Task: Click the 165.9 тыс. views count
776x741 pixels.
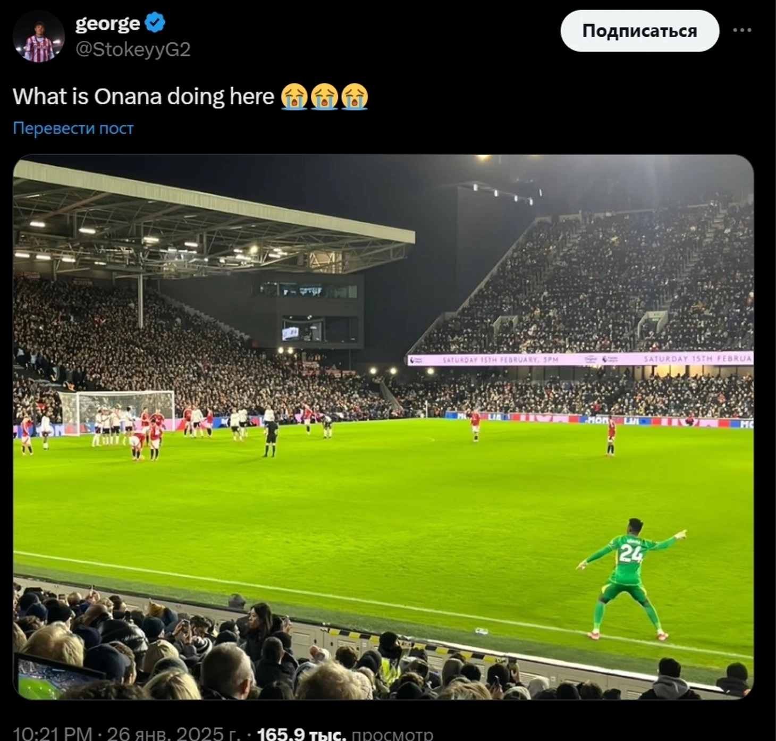Action: pos(301,734)
